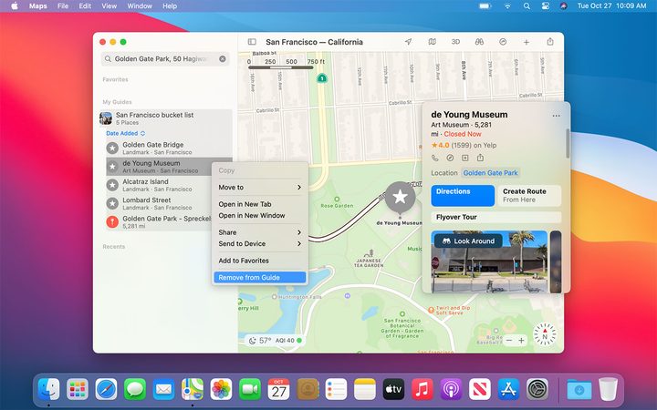Click the search field with Golden Gate Park
This screenshot has width=657, height=410.
click(165, 59)
